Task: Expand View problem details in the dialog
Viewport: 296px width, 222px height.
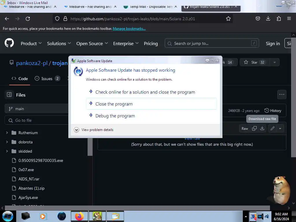Action: (94, 130)
